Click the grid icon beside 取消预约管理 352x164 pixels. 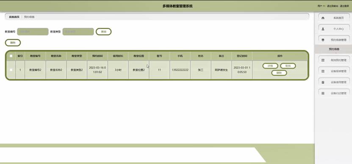323,60
